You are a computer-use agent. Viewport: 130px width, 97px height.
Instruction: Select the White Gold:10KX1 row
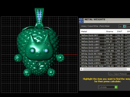[105, 57]
